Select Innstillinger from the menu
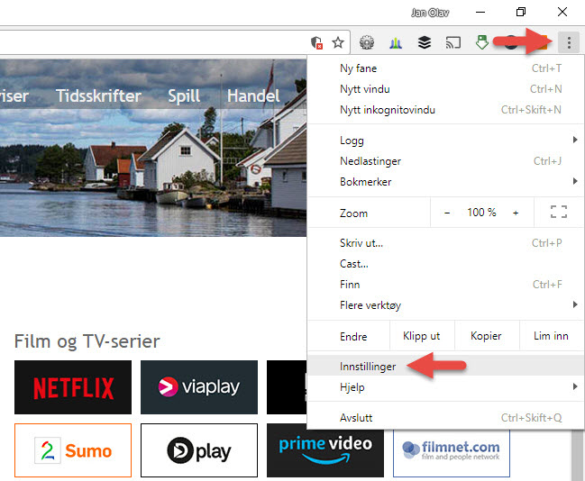585x481 pixels. tap(368, 366)
